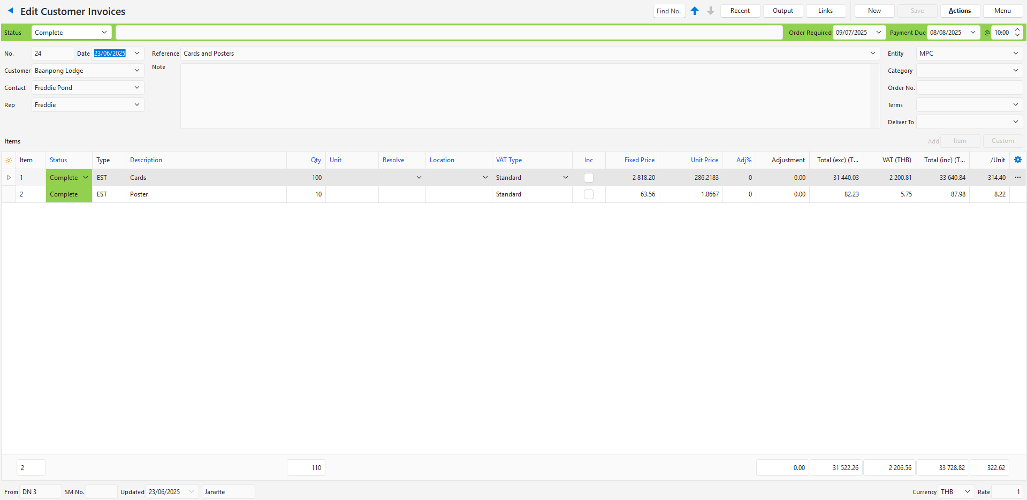Click the green Complete status on Poster row
Image resolution: width=1027 pixels, height=500 pixels.
click(x=69, y=194)
